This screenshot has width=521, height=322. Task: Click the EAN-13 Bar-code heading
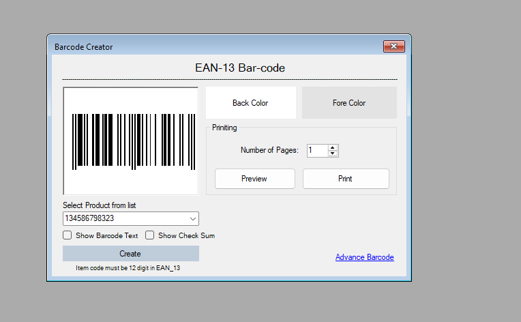[x=230, y=68]
